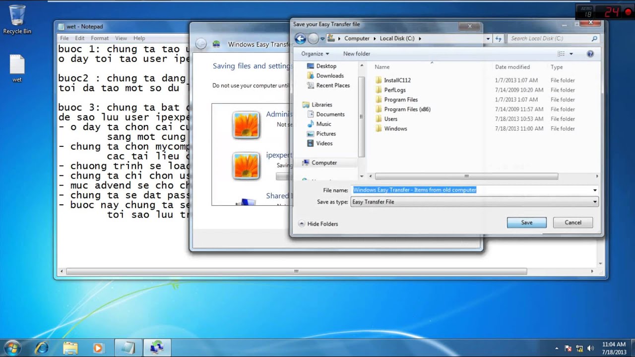The width and height of the screenshot is (635, 357).
Task: Select the wet file desktop icon
Action: 17,68
